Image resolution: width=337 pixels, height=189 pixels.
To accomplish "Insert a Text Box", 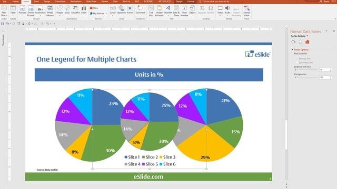I will click(151, 10).
